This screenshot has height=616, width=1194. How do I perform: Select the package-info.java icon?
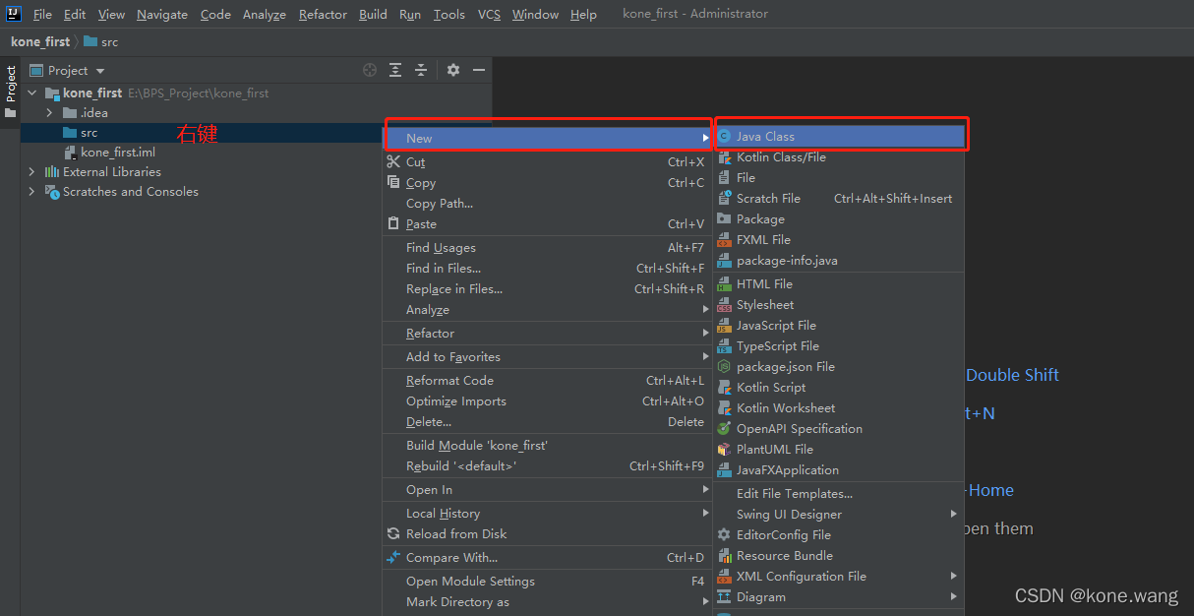725,261
